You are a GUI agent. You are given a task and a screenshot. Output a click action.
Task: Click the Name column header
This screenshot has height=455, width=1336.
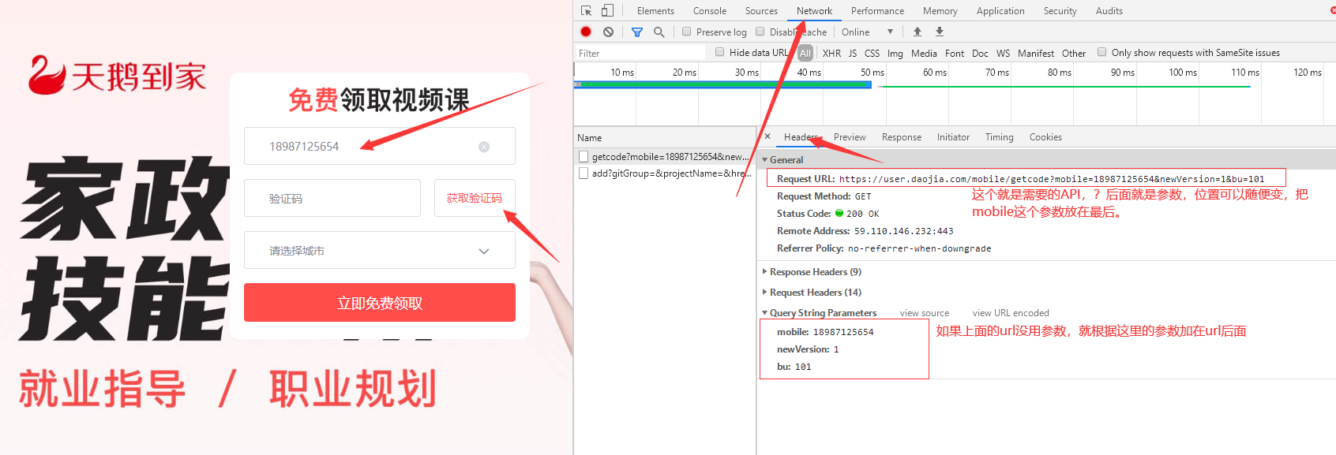[x=664, y=137]
